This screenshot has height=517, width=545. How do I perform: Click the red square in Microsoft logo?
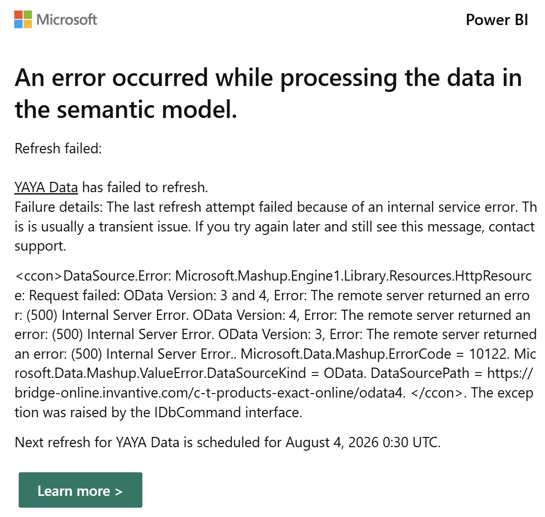click(19, 15)
